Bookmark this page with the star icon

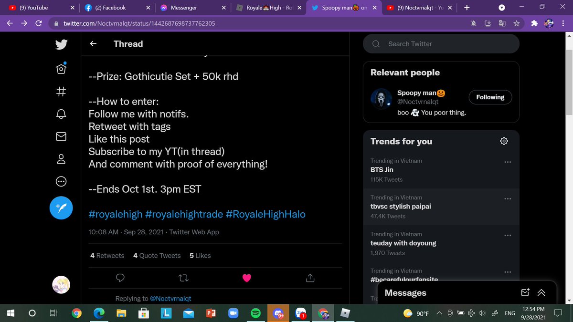pos(516,23)
